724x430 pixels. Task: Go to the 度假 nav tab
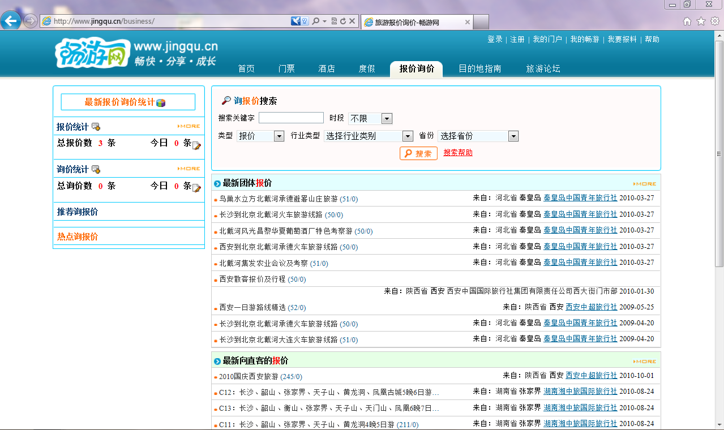[x=367, y=68]
